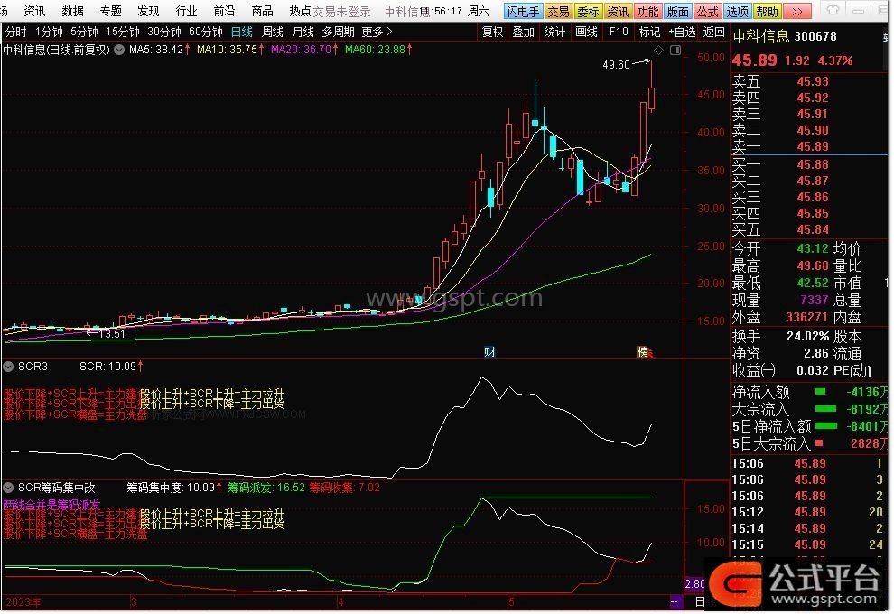The width and height of the screenshot is (894, 614).
Task: Open the 行业 menu
Action: [186, 11]
